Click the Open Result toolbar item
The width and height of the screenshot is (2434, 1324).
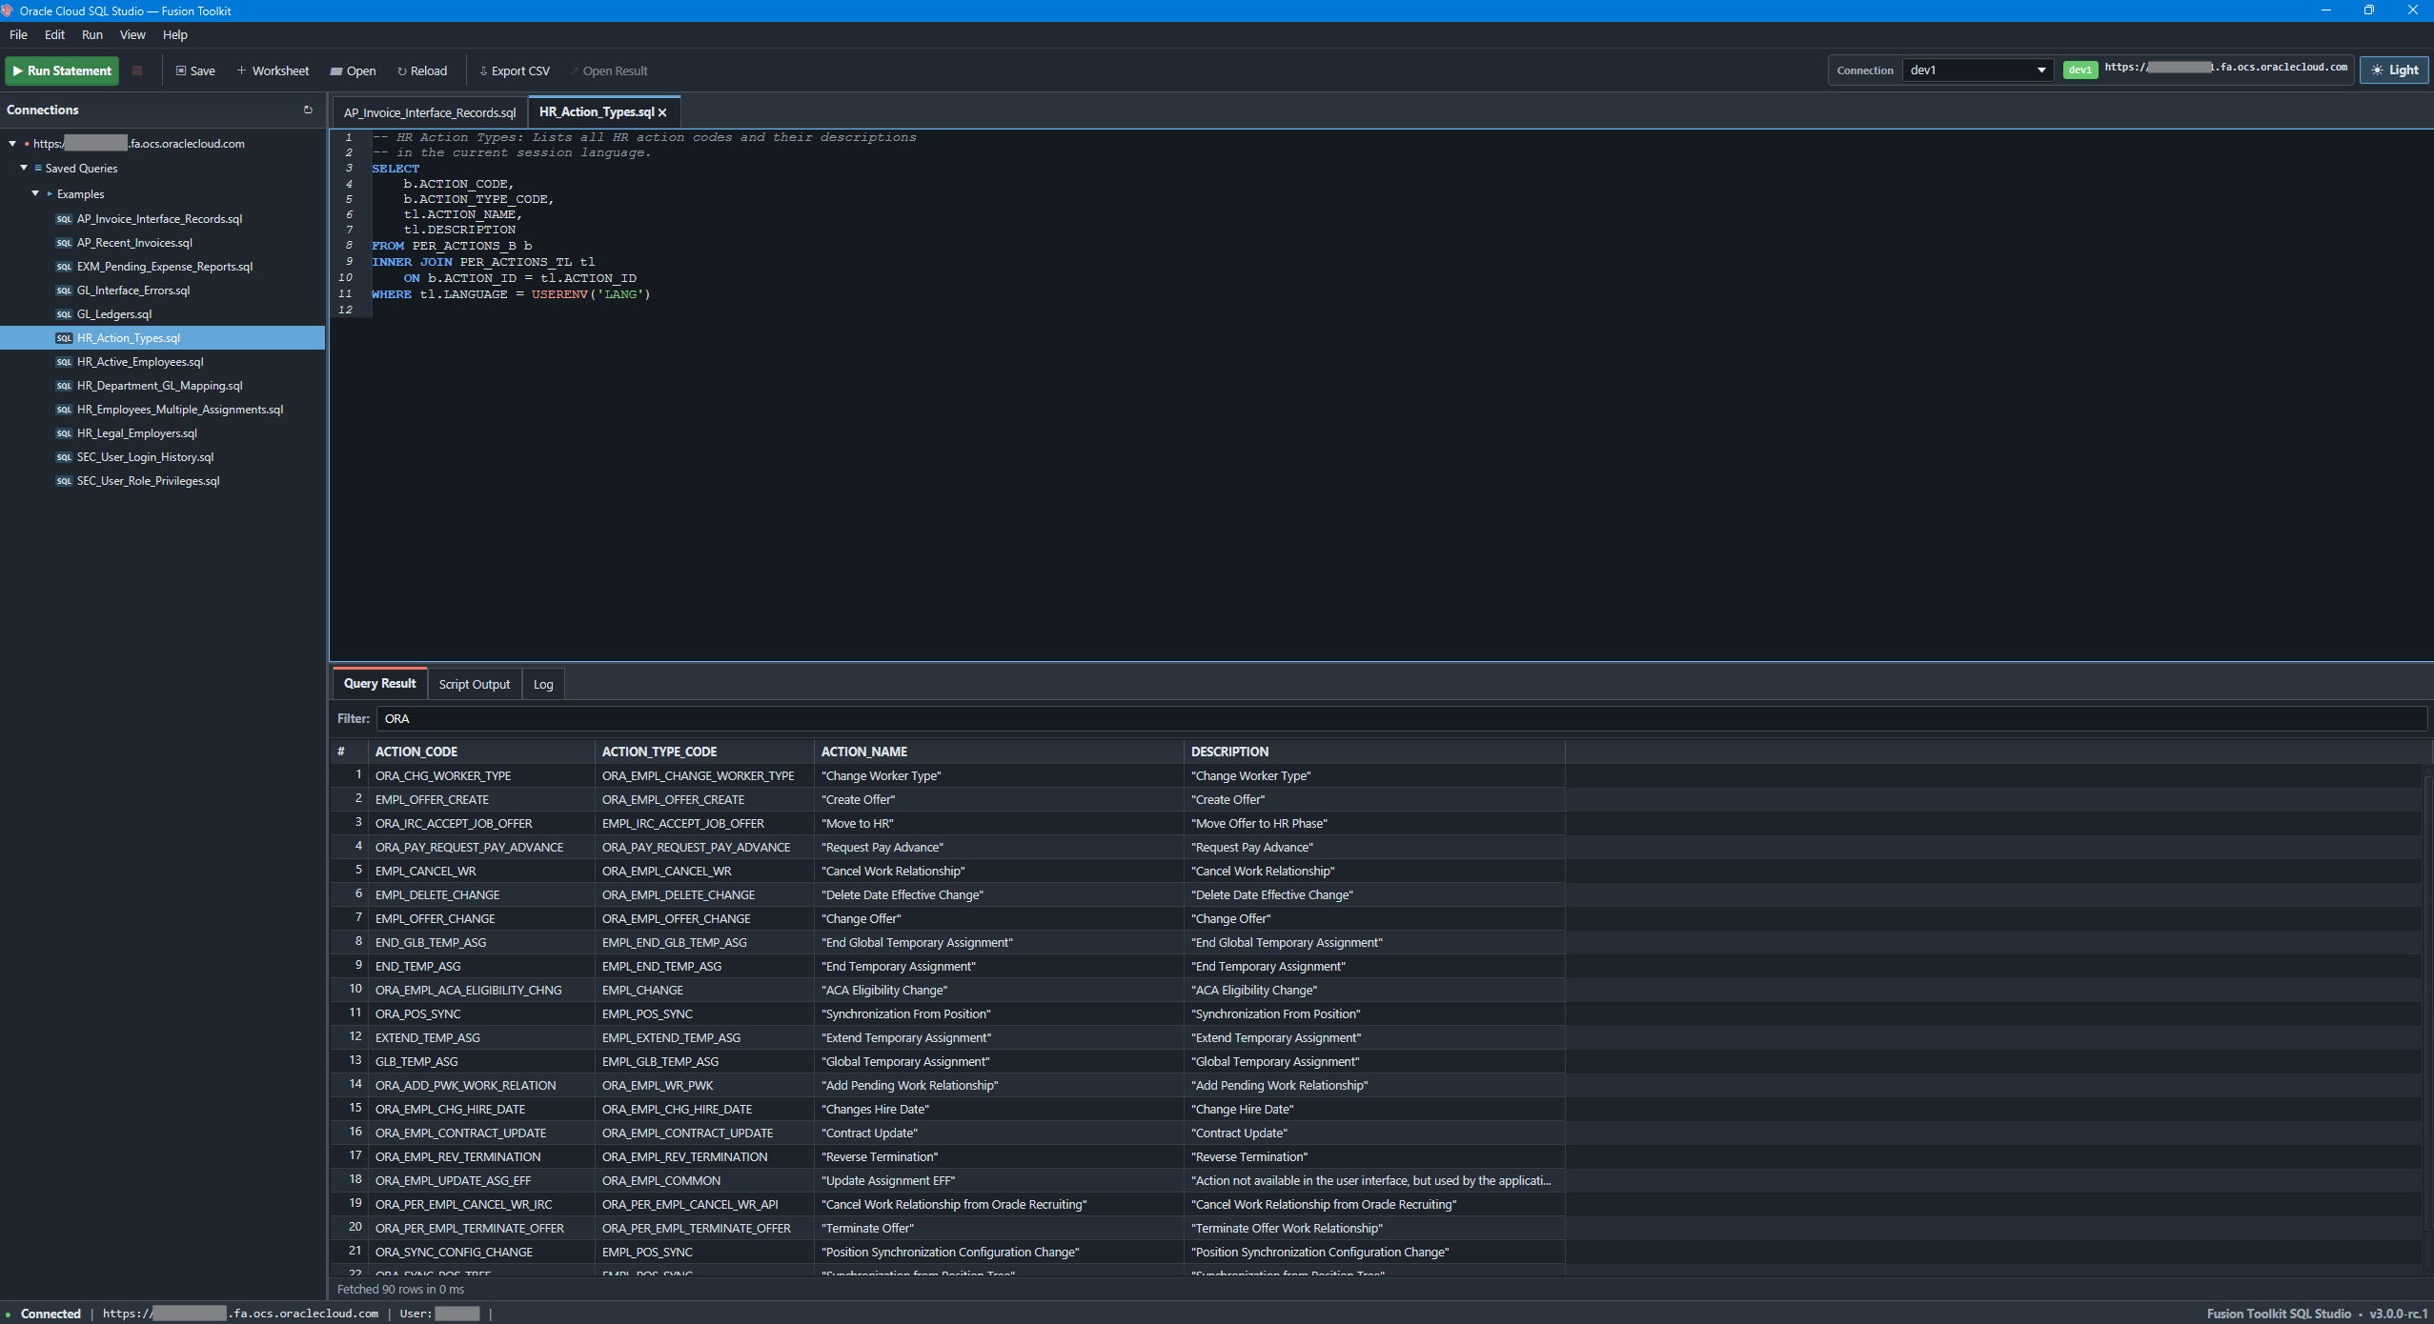point(609,70)
